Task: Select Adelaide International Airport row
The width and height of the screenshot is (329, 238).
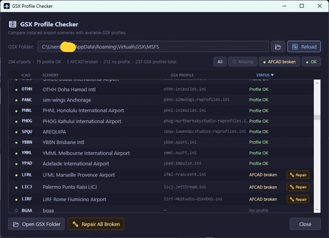Action: point(161,164)
